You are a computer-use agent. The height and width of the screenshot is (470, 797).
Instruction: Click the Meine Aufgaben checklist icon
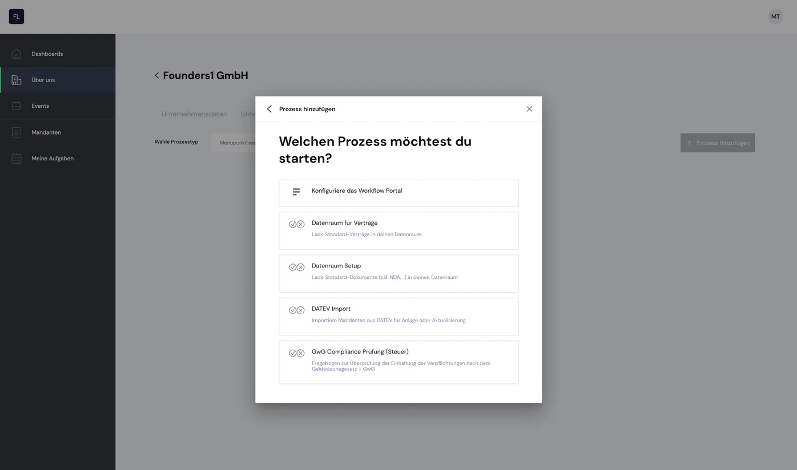click(17, 159)
